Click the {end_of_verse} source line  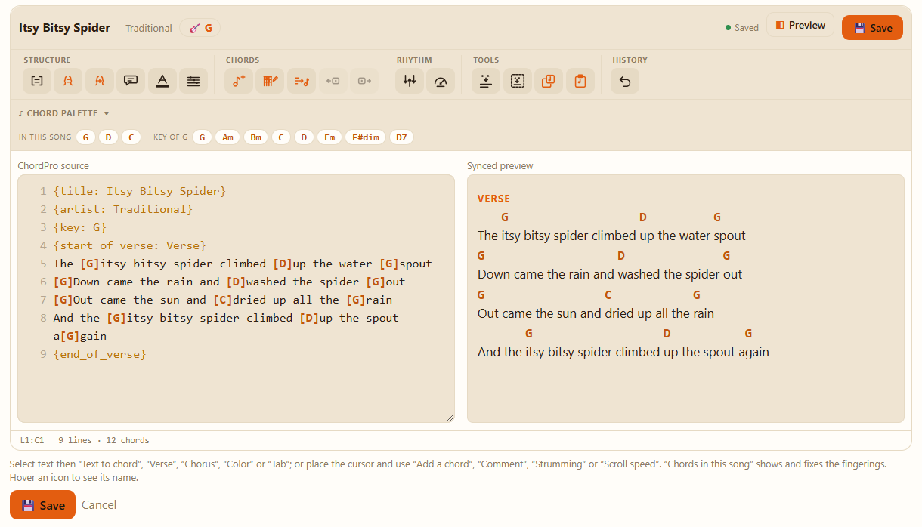pyautogui.click(x=100, y=354)
